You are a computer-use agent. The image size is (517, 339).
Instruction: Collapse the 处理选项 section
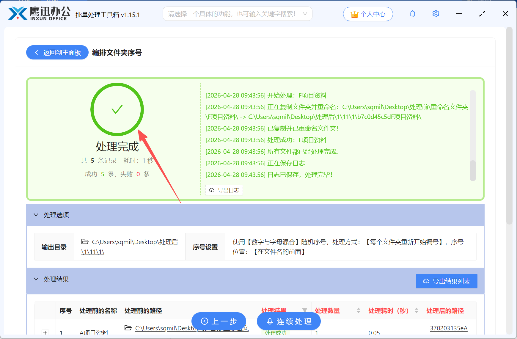36,215
